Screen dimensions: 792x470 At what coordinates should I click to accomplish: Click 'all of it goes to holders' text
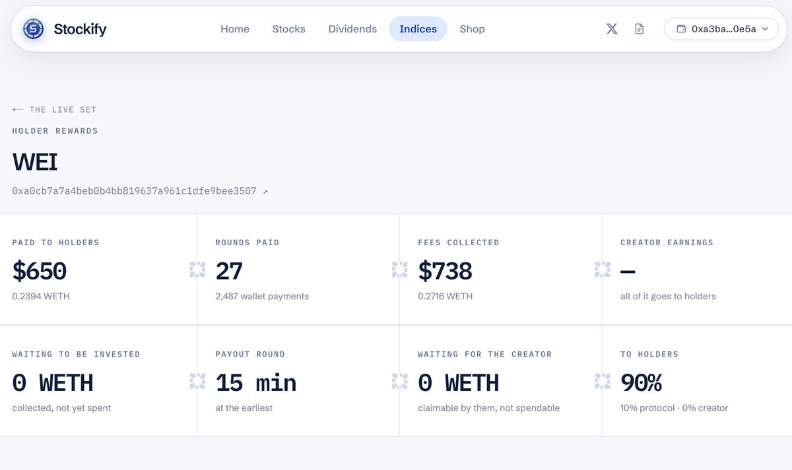668,297
